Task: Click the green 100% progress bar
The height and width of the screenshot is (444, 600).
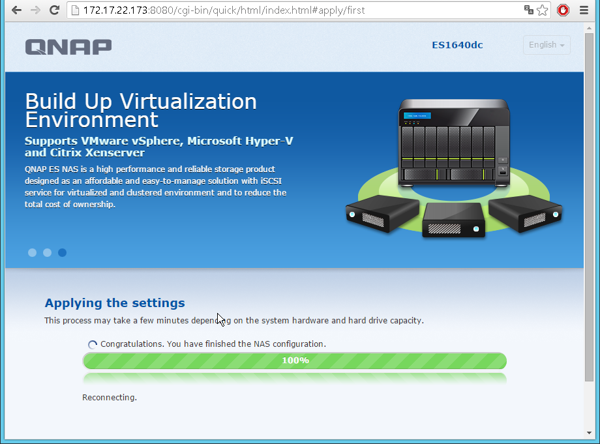Action: coord(295,361)
